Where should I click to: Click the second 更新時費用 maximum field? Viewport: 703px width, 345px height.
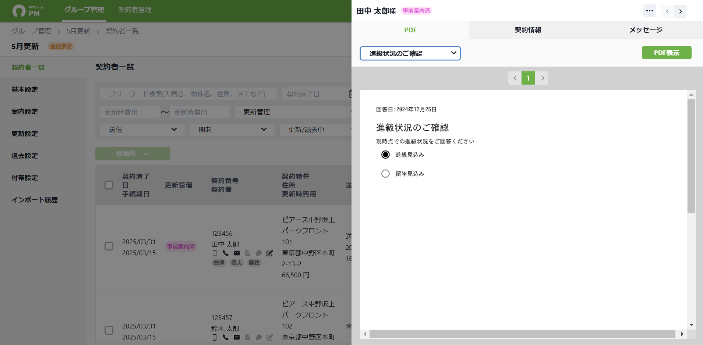[x=199, y=112]
